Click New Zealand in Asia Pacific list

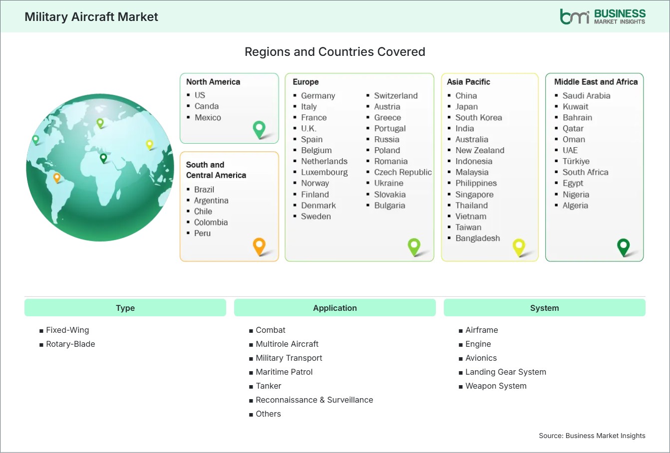(x=480, y=151)
